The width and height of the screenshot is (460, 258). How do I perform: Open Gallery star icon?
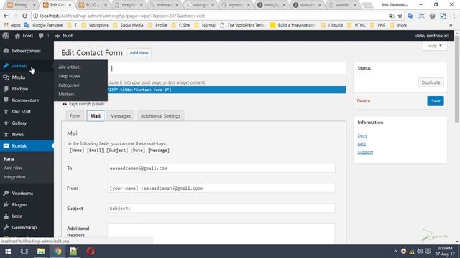coord(6,123)
